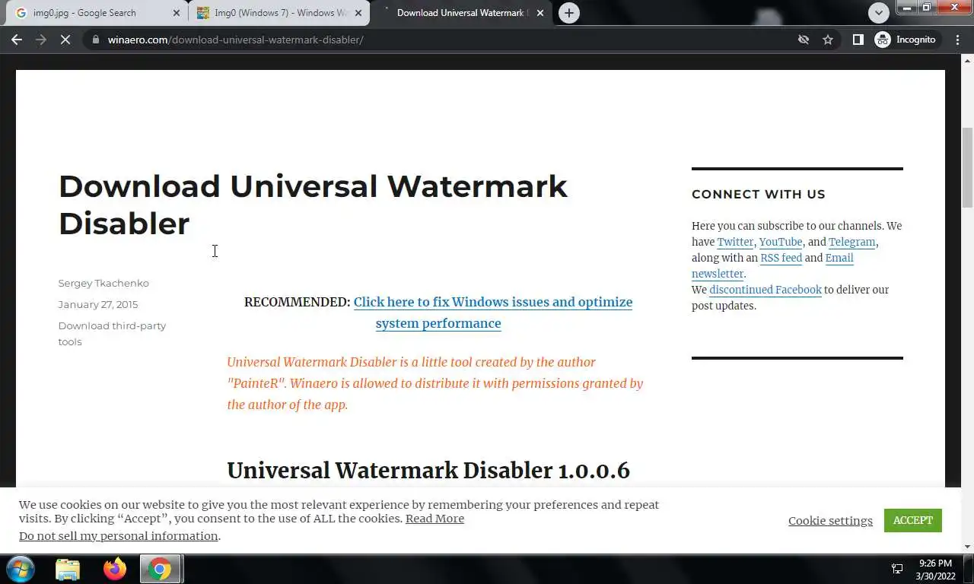The height and width of the screenshot is (584, 974).
Task: Click the Universal Watermark Disabler 1.0.0.6 heading
Action: pyautogui.click(x=428, y=470)
